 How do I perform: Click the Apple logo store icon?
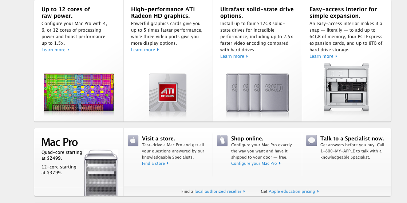[x=133, y=141]
